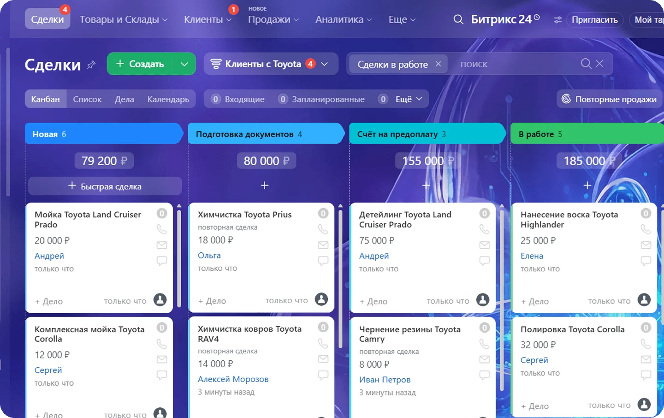Click the email icon on Полировка Toyota Corolla card
Viewport: 664px width, 418px height.
pyautogui.click(x=646, y=359)
